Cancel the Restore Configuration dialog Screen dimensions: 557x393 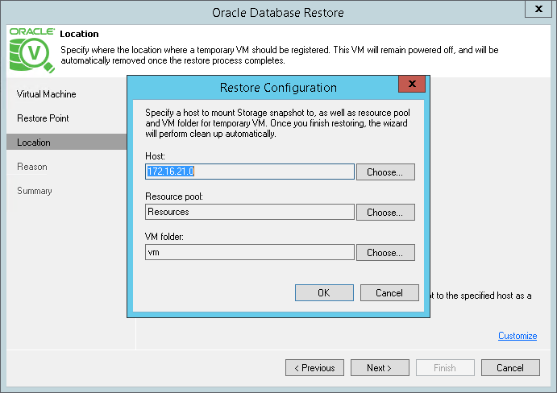tap(389, 292)
